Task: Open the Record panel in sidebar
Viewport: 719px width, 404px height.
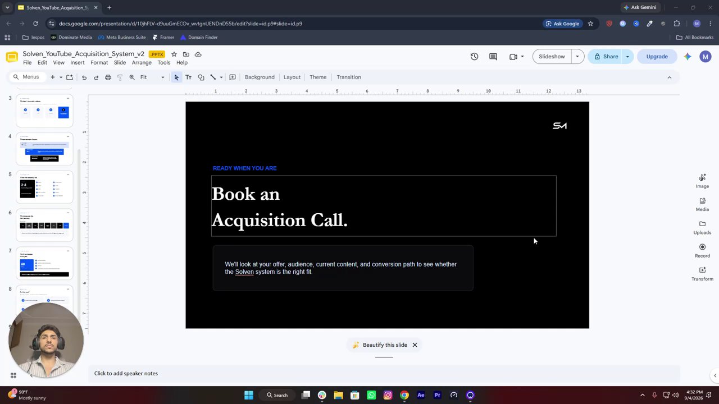Action: pos(702,251)
